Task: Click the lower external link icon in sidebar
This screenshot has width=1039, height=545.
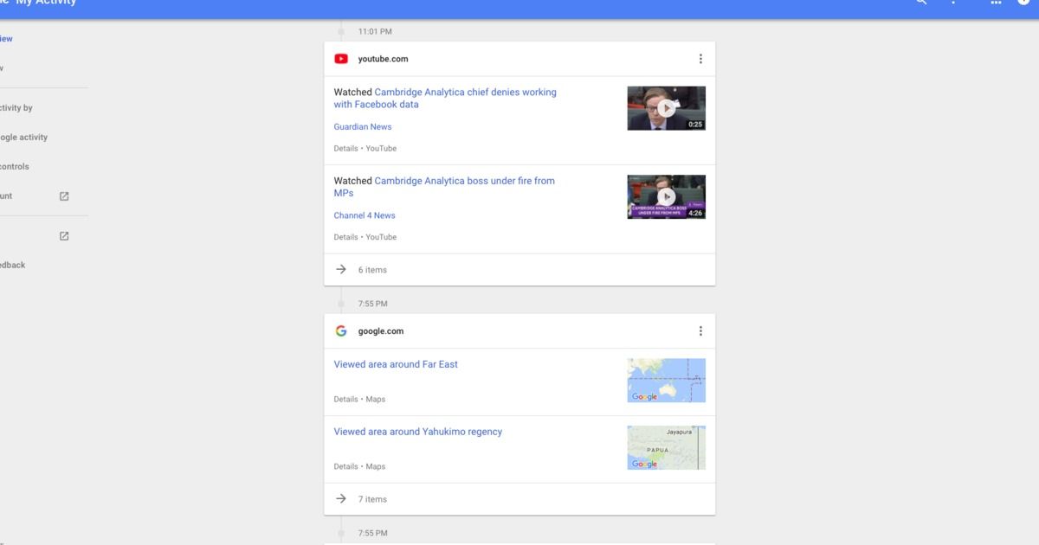Action: pyautogui.click(x=64, y=236)
